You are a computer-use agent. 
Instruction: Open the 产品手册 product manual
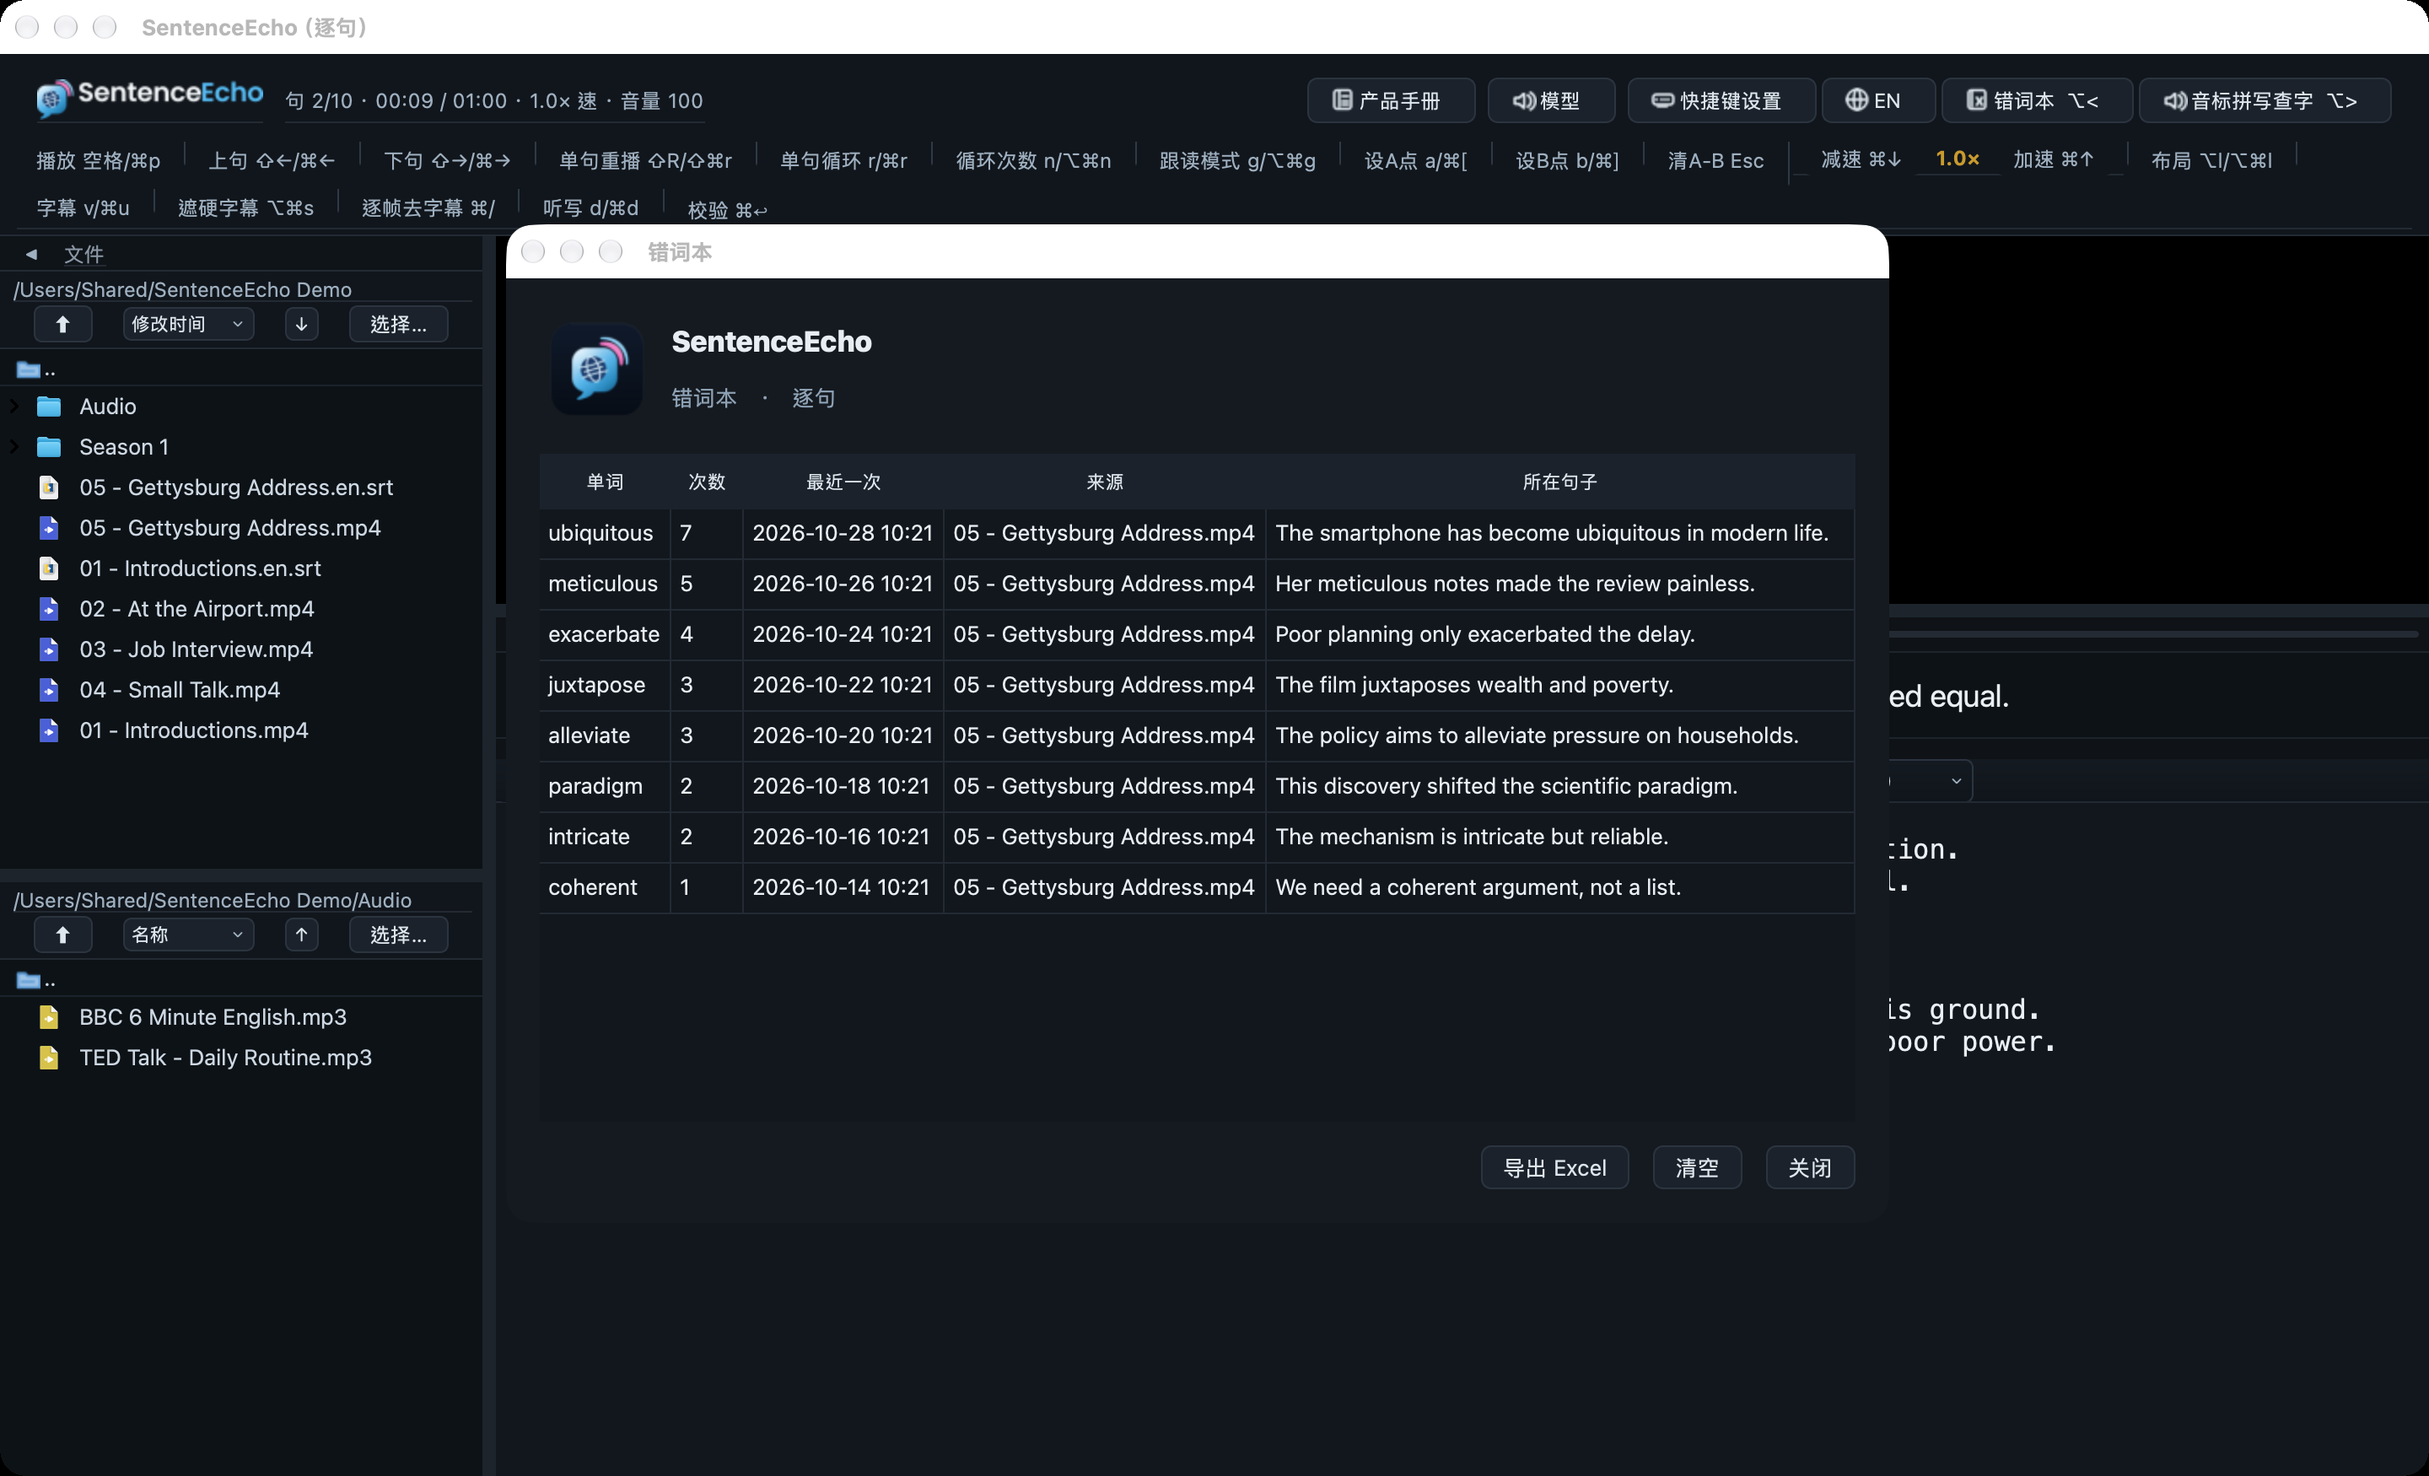pyautogui.click(x=1390, y=100)
